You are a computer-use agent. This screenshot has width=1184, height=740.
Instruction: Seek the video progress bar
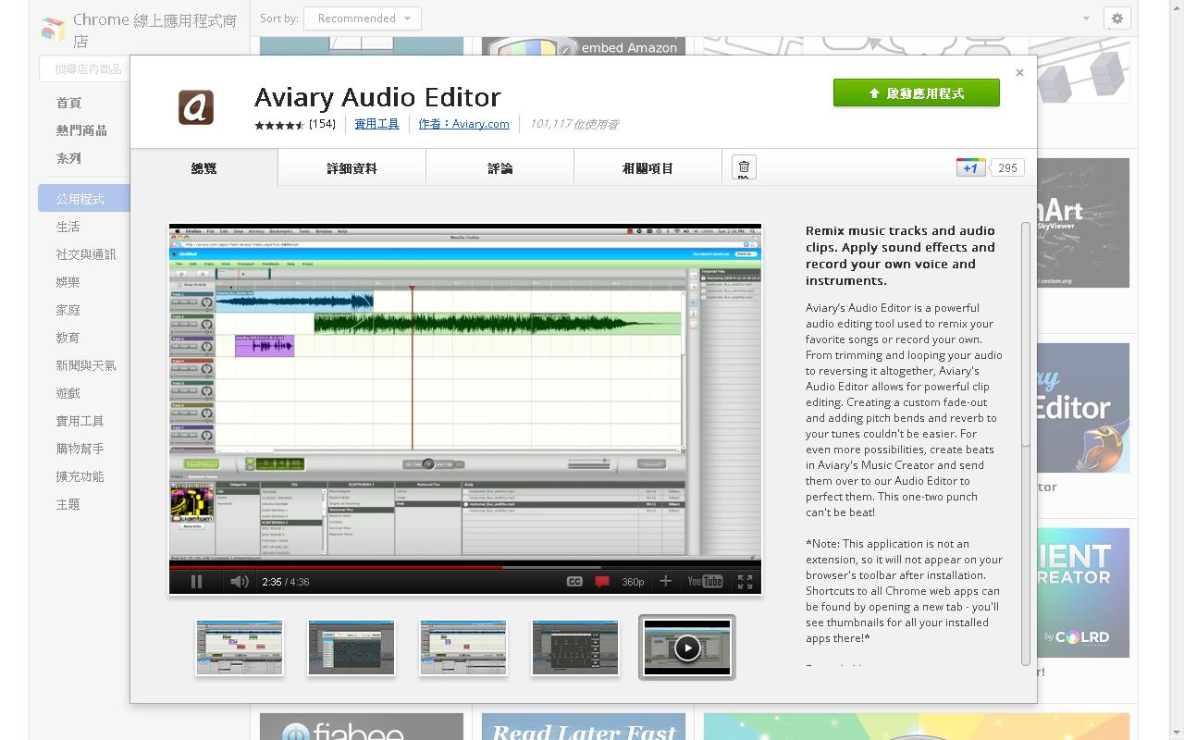[x=465, y=566]
